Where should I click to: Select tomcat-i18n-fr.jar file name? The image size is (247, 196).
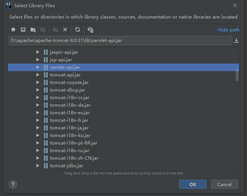point(69,120)
